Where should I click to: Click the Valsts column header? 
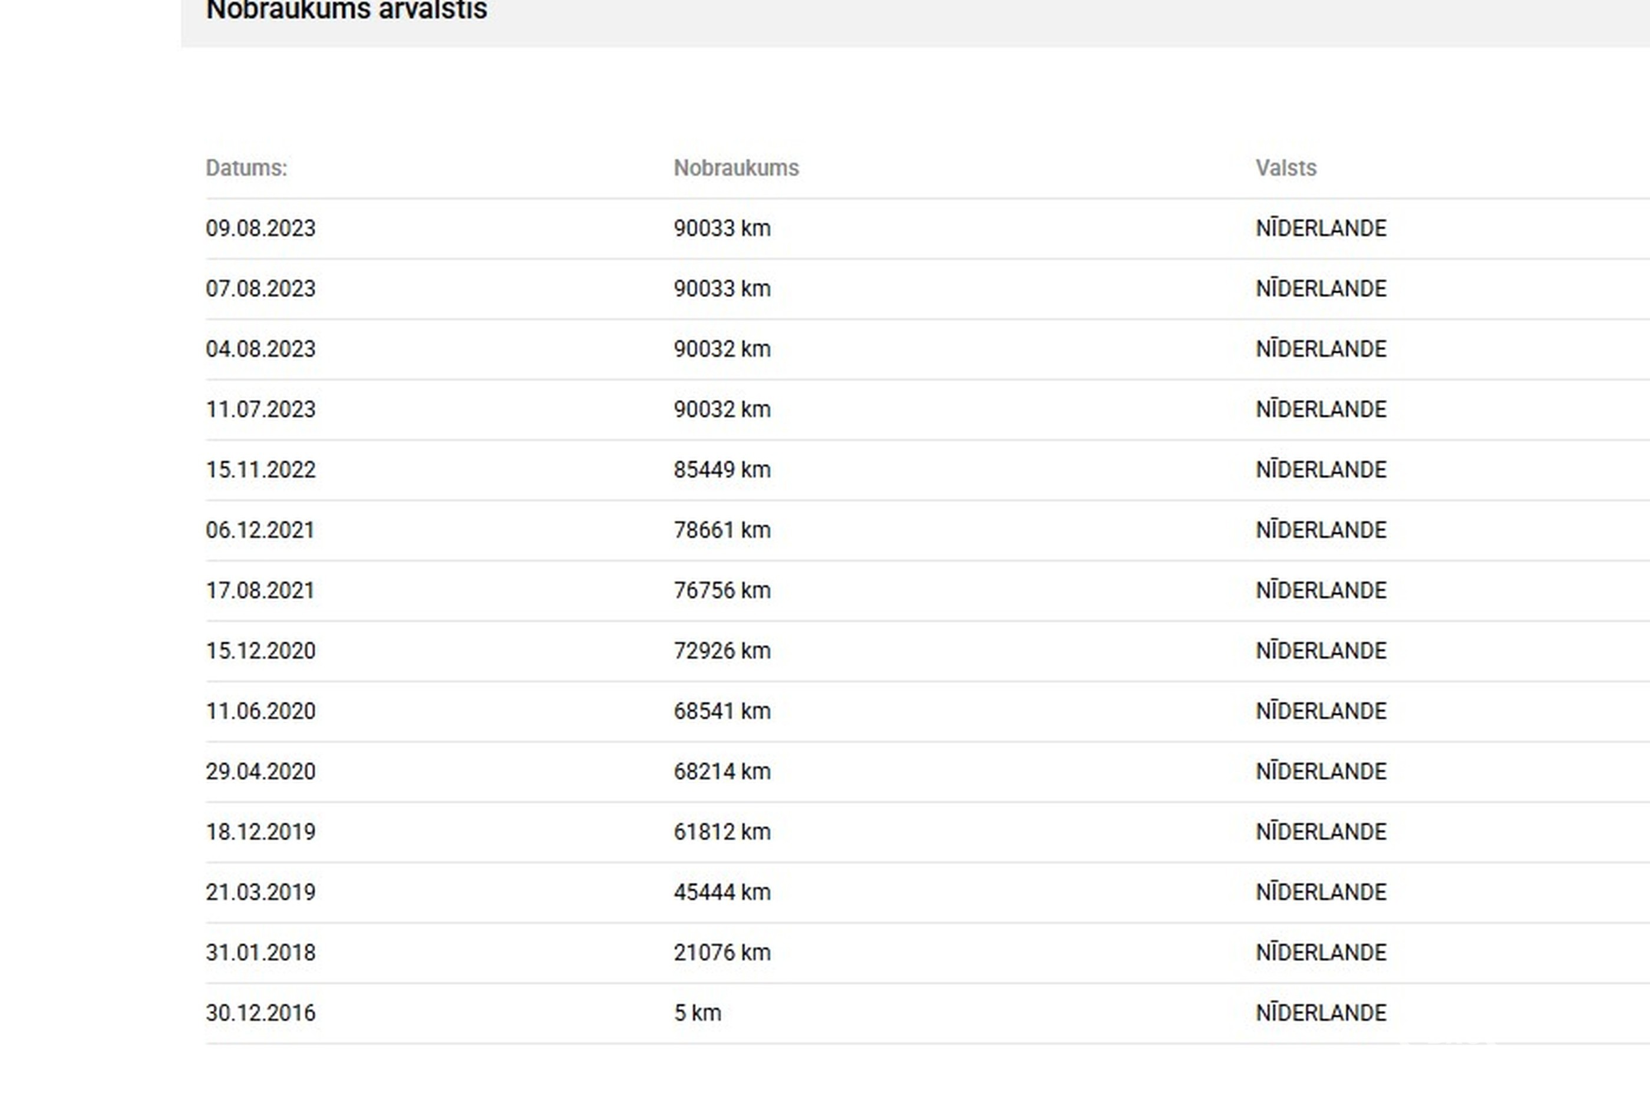pos(1285,168)
